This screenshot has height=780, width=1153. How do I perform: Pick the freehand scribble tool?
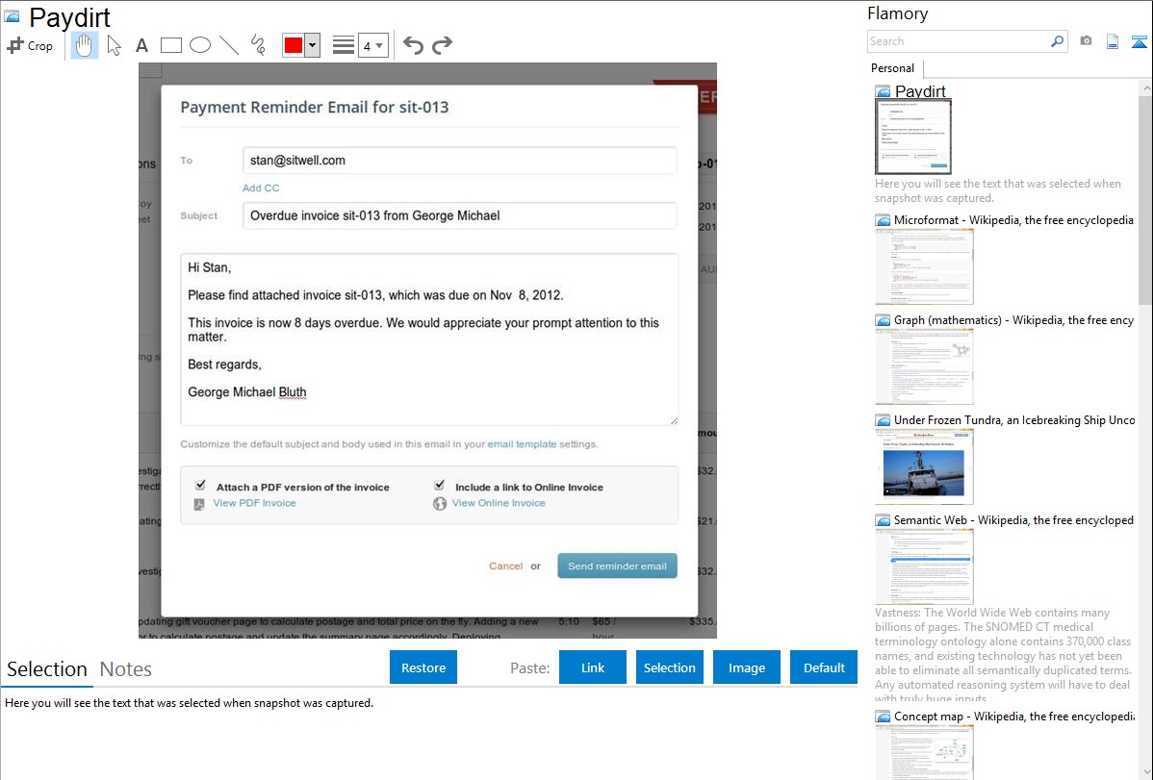[257, 45]
